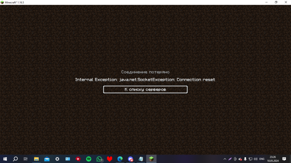This screenshot has height=163, width=291.
Task: Switch input language via ENG indicator
Action: coord(262,159)
